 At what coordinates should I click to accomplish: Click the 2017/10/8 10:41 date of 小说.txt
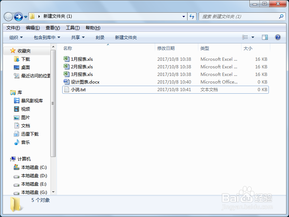(174, 90)
